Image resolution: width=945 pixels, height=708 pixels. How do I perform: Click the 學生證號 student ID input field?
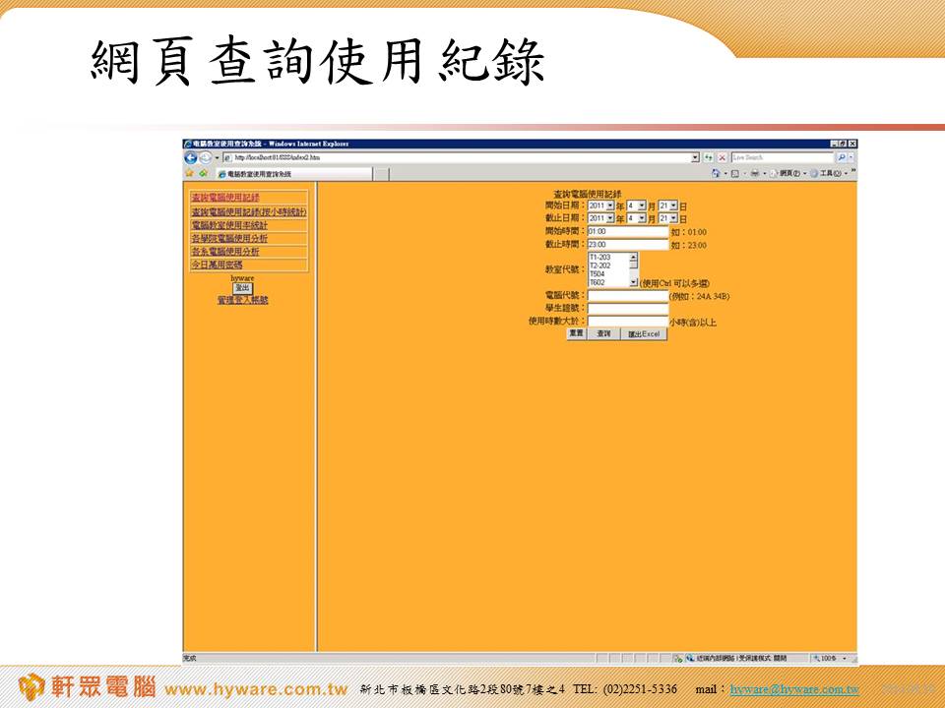click(x=627, y=308)
